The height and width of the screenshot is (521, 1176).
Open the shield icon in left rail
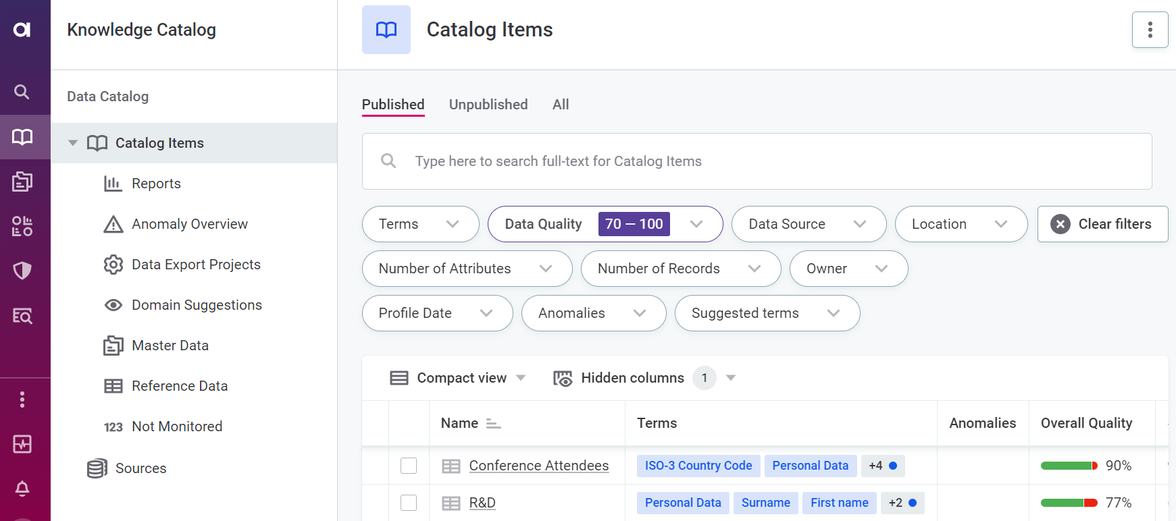(22, 271)
